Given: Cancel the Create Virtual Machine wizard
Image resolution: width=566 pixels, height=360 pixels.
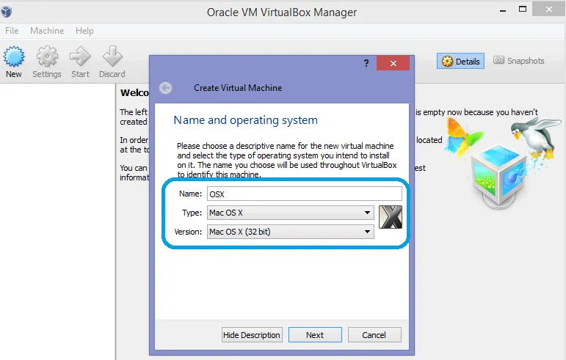Looking at the screenshot, I should 374,335.
